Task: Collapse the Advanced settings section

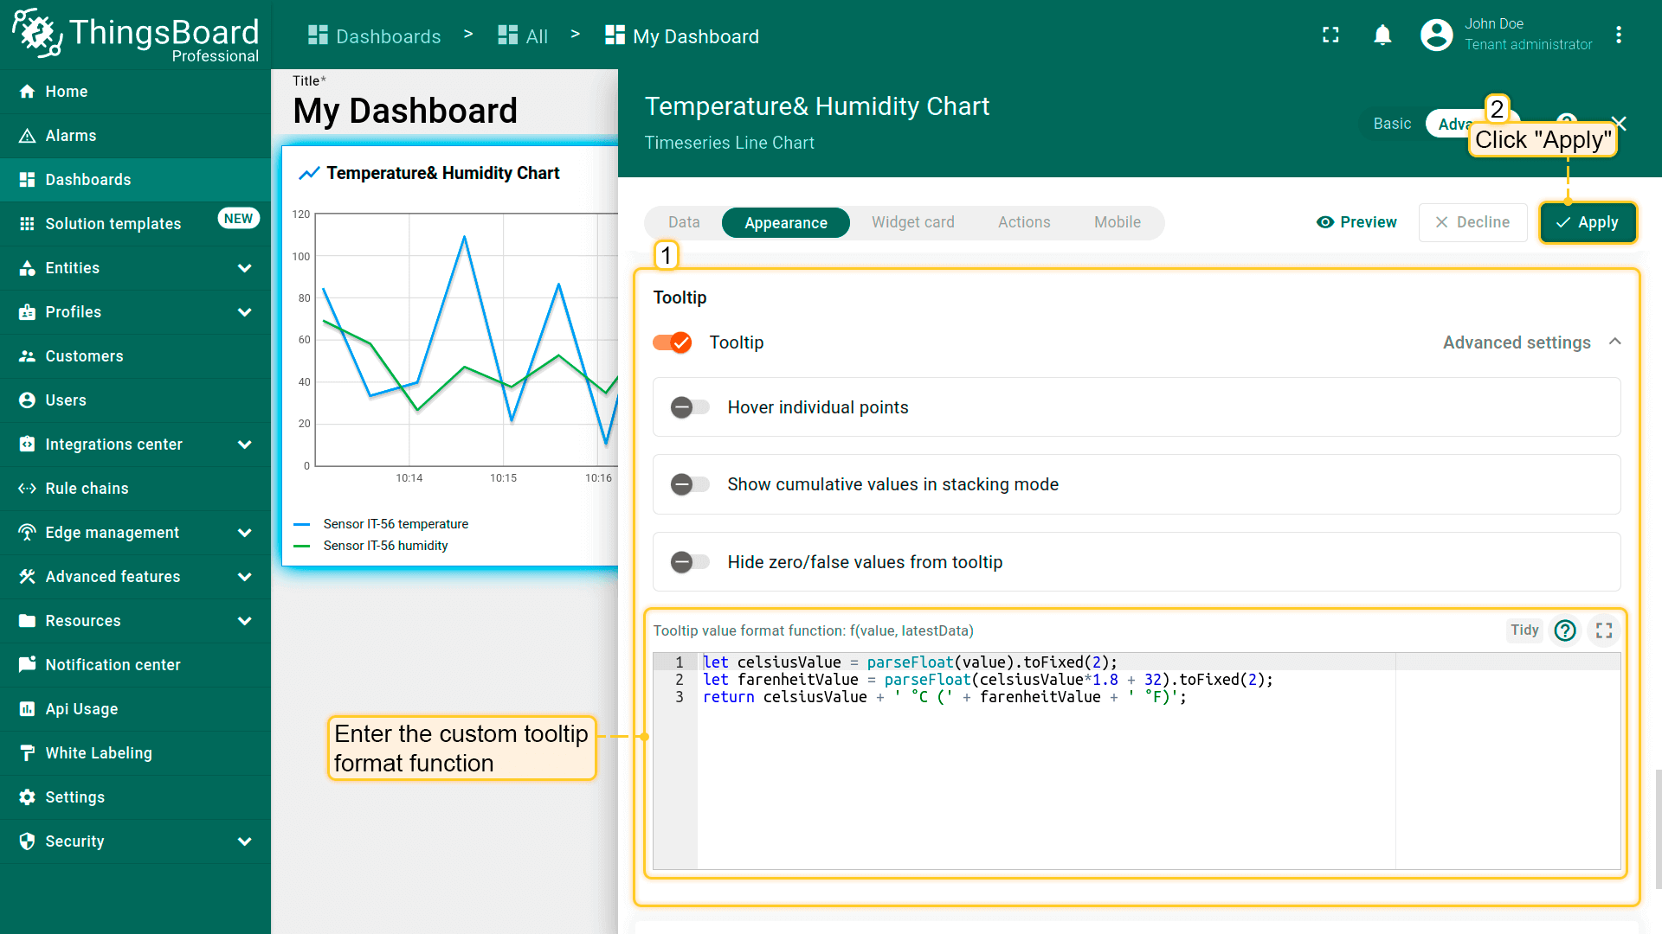Action: pyautogui.click(x=1615, y=342)
